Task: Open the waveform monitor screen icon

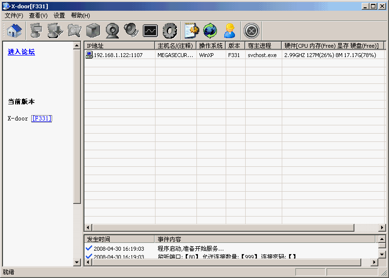Action: [150, 31]
